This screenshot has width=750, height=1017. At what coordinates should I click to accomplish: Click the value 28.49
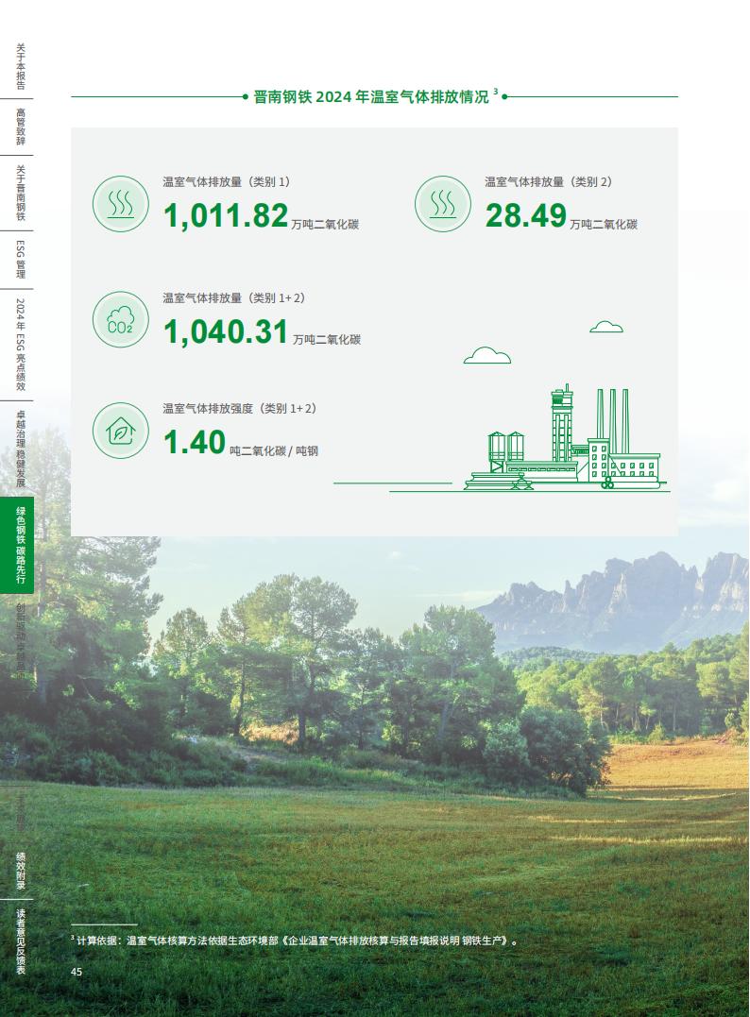[525, 216]
